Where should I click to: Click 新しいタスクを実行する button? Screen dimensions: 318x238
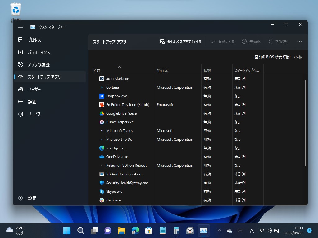tap(181, 42)
